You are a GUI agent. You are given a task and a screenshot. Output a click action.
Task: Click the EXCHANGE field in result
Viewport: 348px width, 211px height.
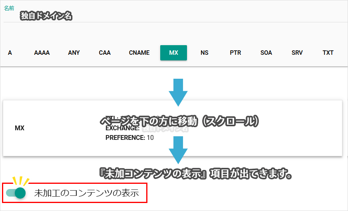point(122,128)
